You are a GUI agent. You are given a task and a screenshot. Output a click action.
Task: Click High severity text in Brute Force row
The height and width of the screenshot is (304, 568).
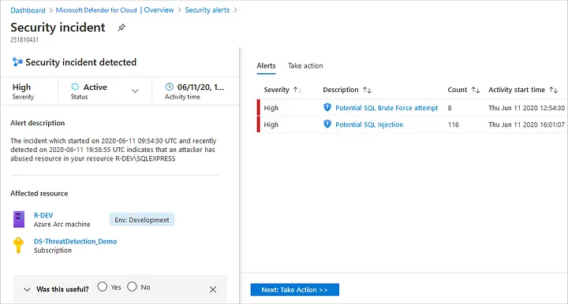tap(271, 108)
